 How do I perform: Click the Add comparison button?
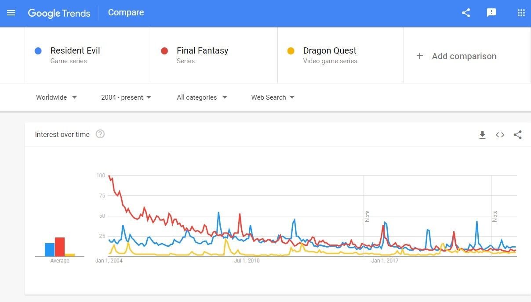(464, 56)
